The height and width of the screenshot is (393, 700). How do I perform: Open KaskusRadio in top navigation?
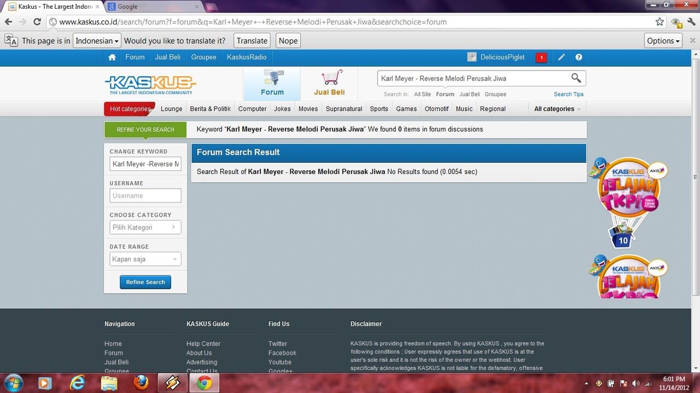[247, 57]
